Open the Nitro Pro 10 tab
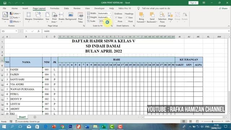 pos(125,8)
